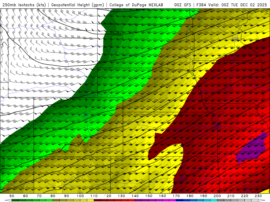Click the 190 colorbar number
270x202 pixels.
pos(204,196)
